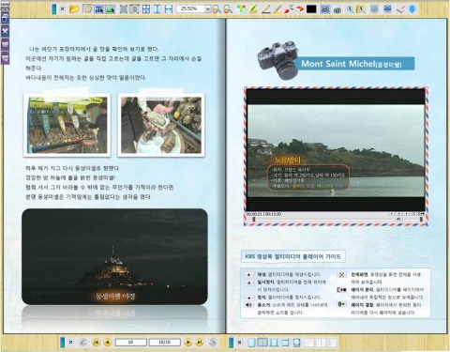Click the current page number field
This screenshot has height=352, width=450.
coord(131,342)
